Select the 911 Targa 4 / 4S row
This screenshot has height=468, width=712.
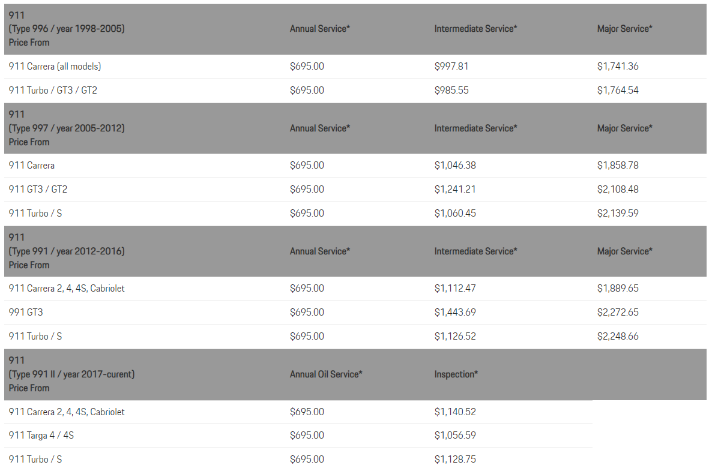pyautogui.click(x=41, y=435)
